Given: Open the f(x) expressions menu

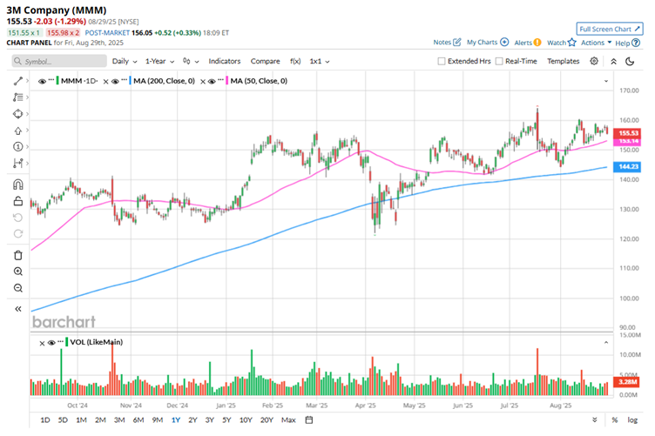Looking at the screenshot, I should click(295, 61).
